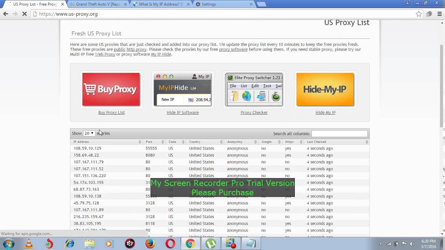Click the taskbar clock showing 6:20 PM
445x250 pixels.
pos(428,244)
